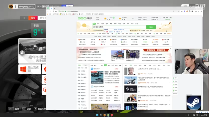The height and width of the screenshot is (117, 209).
Task: Click the hot news channel avatar icon
Action: pos(92,69)
